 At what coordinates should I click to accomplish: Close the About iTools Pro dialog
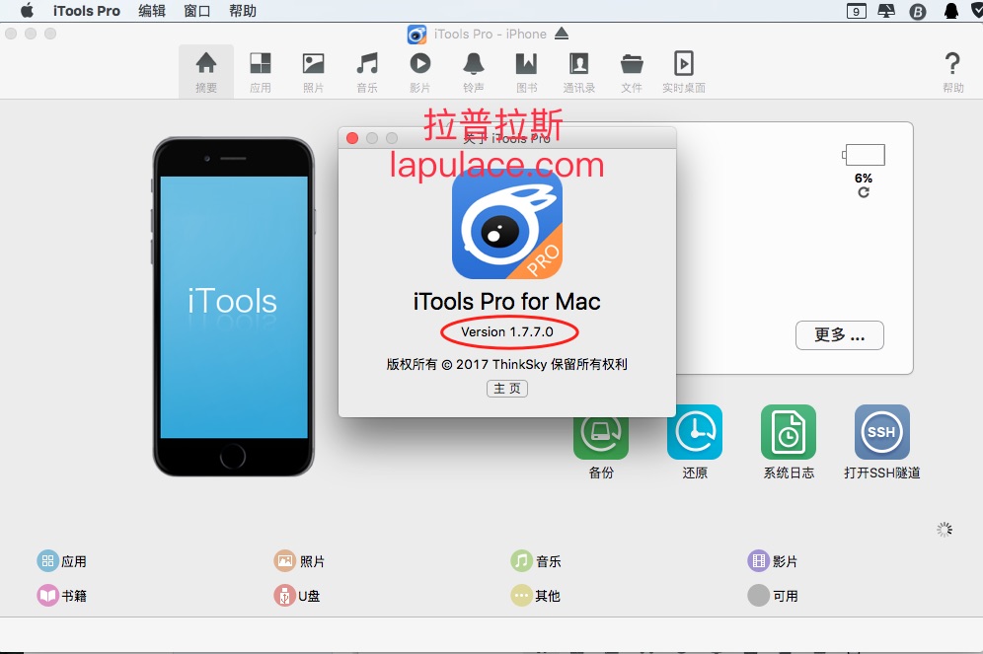352,138
